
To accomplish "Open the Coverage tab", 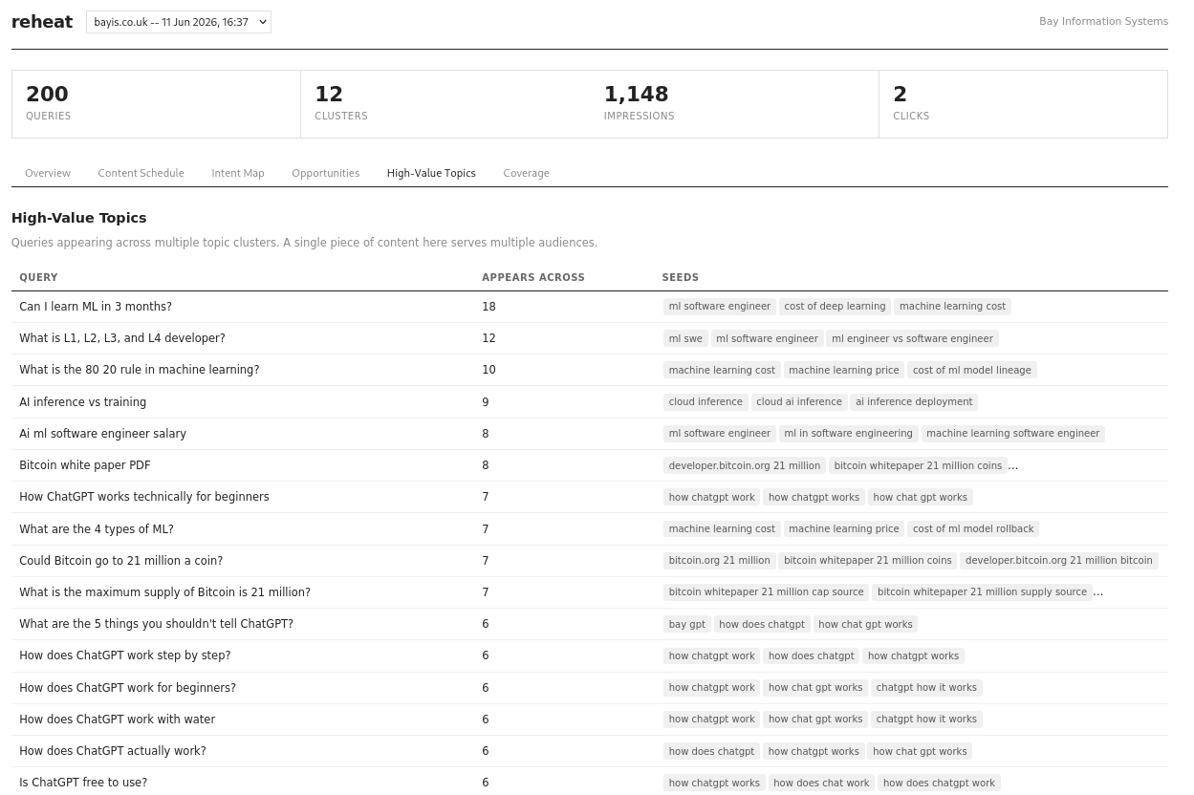I will (526, 173).
